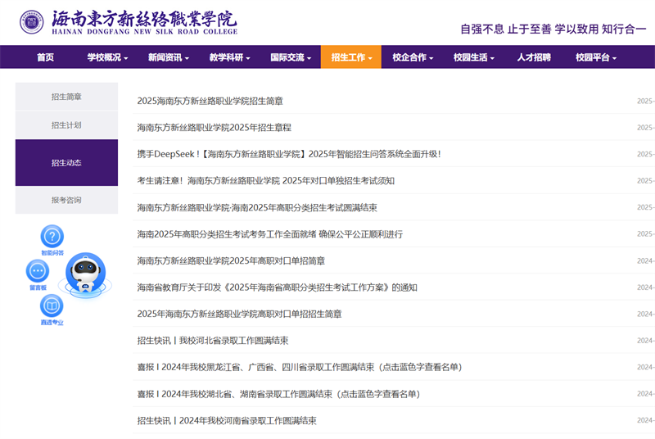Open the 留言板 message board icon
The height and width of the screenshot is (439, 655).
click(x=38, y=271)
